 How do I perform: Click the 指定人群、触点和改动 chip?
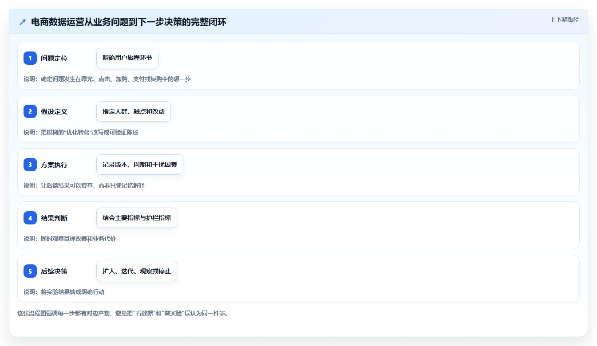click(134, 111)
